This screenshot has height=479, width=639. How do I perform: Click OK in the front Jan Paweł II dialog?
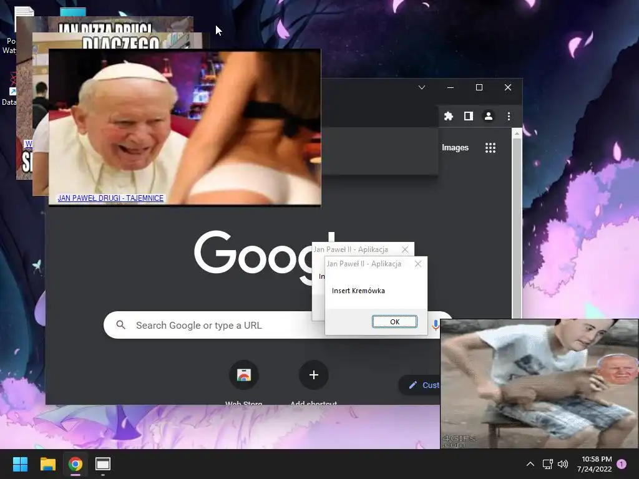click(x=394, y=321)
